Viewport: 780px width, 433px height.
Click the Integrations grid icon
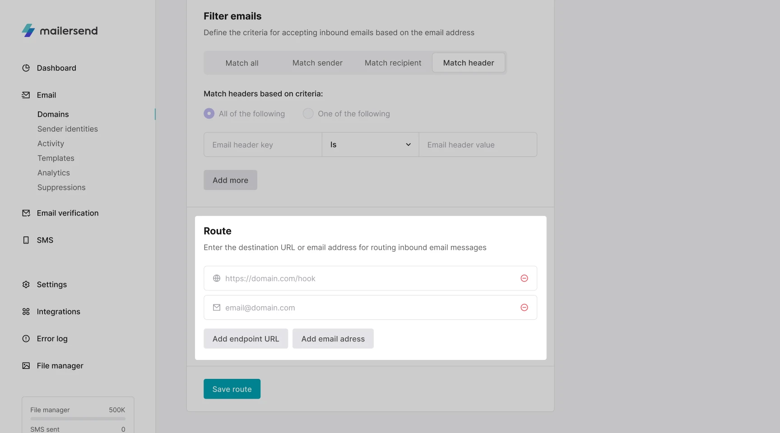click(x=26, y=312)
